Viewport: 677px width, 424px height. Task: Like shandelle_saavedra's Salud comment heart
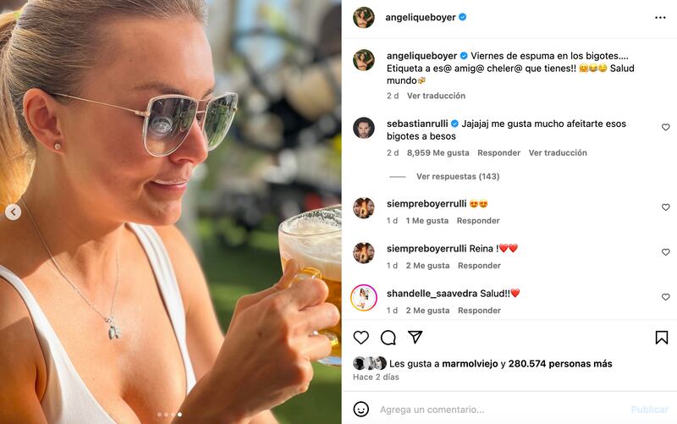tap(665, 296)
